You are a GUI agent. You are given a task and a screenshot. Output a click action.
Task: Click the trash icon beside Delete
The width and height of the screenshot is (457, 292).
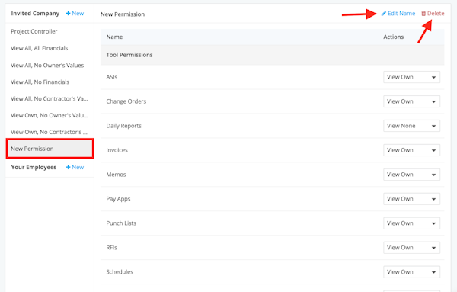[423, 14]
